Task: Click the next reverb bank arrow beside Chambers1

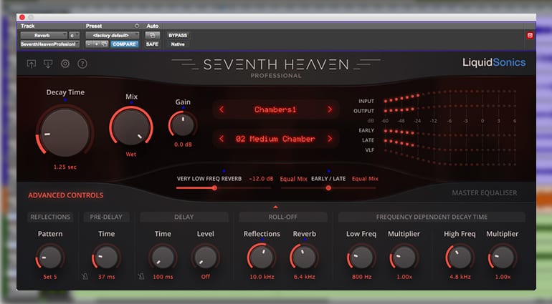Action: tap(330, 109)
